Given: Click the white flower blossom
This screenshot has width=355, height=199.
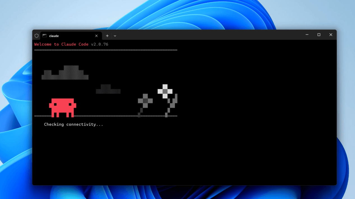Looking at the screenshot, I should click(165, 91).
